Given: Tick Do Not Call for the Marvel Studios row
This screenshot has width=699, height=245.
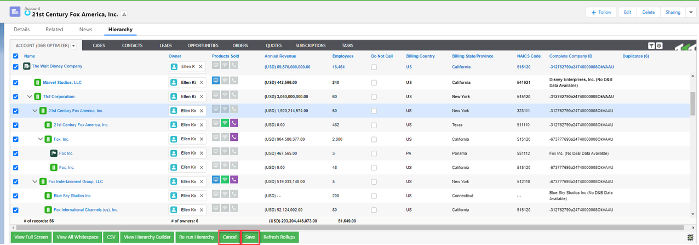Looking at the screenshot, I should (374, 83).
